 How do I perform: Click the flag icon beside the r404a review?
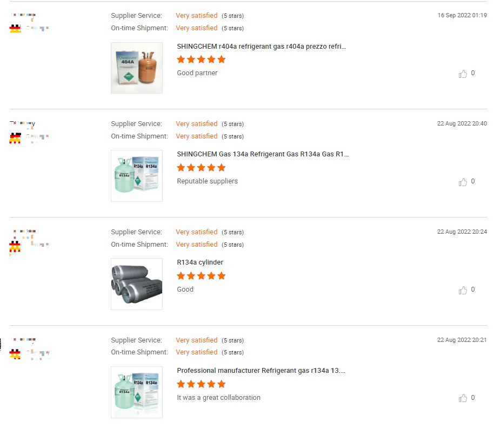[15, 28]
